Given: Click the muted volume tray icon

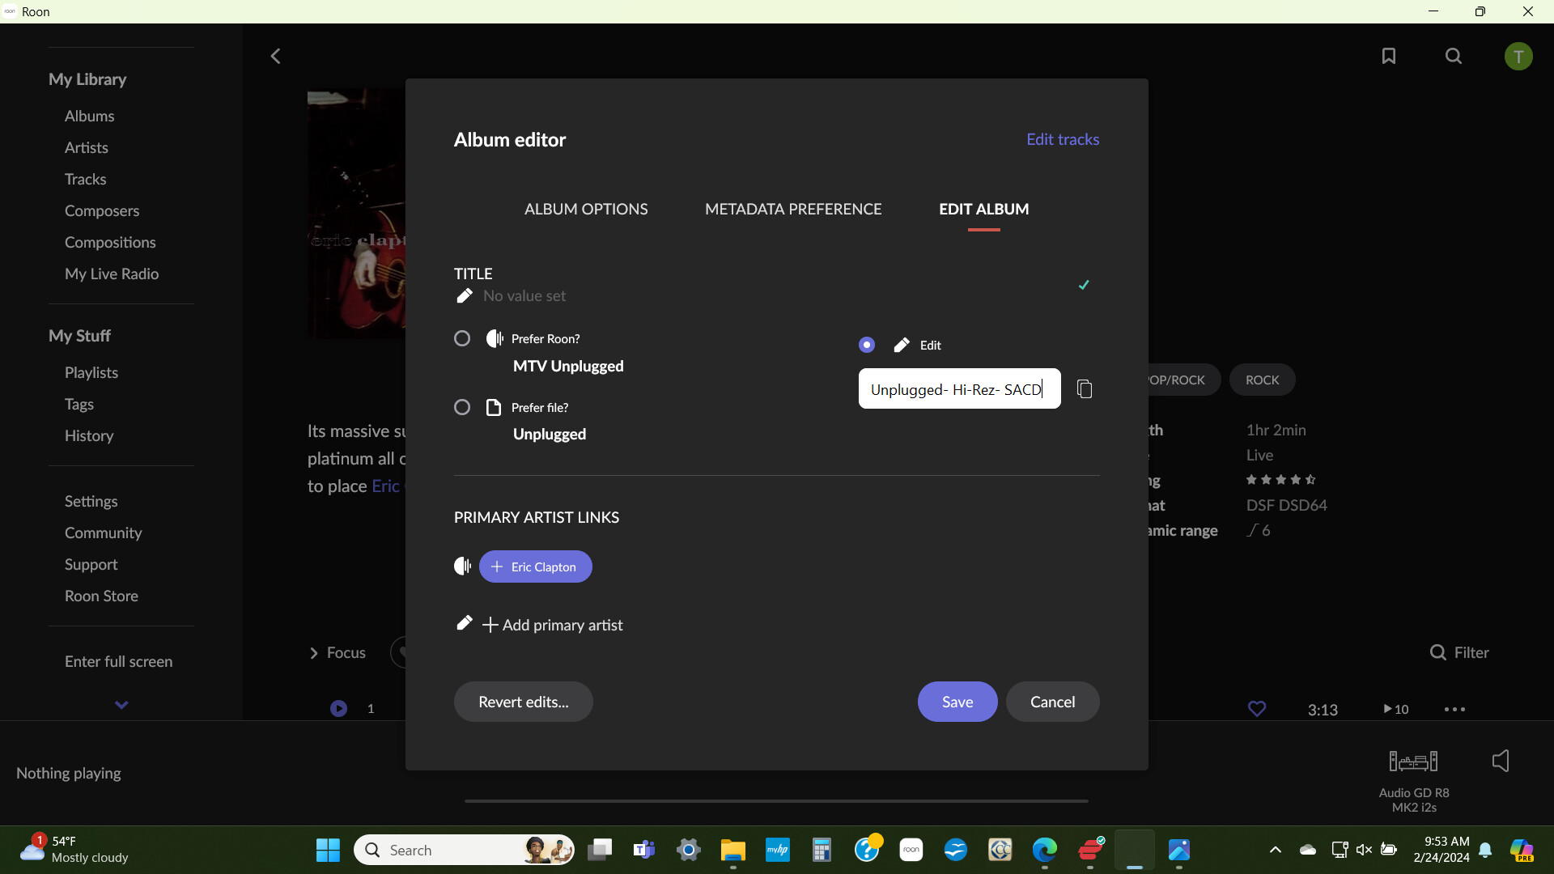Looking at the screenshot, I should click(x=1364, y=850).
